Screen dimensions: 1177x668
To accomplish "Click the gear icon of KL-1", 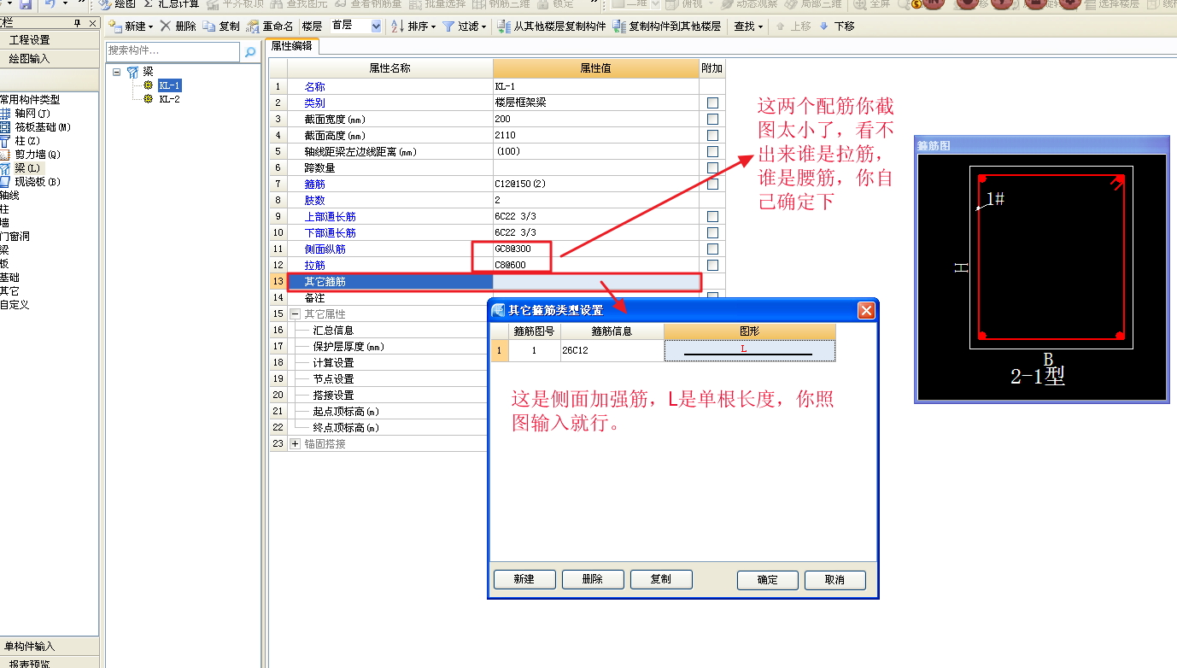I will point(149,85).
